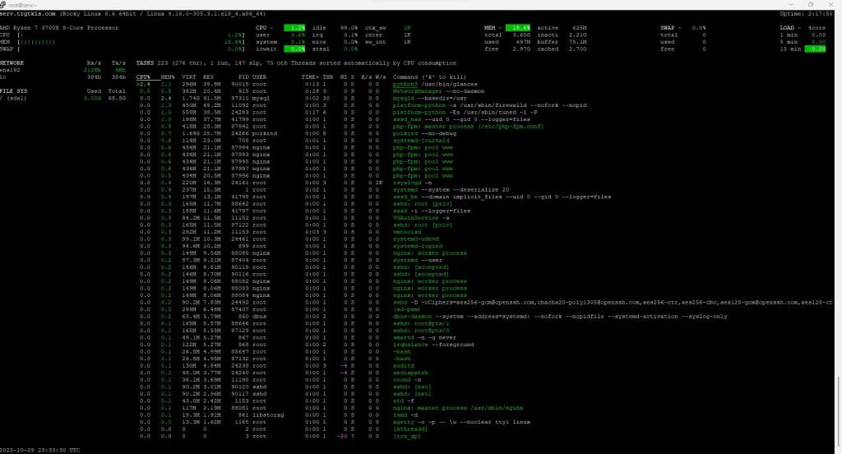Select the PID column header
842x454 pixels.
[x=243, y=76]
